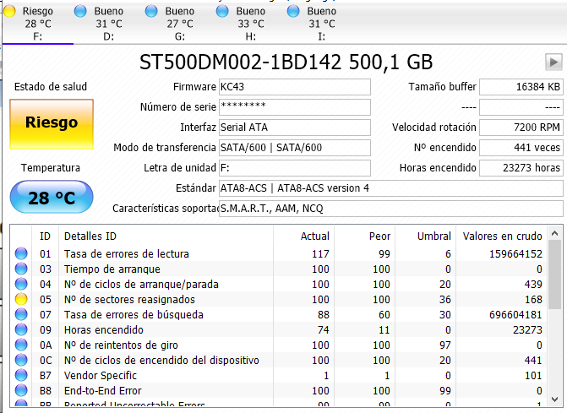
Task: Open the H: drive tab
Action: (x=250, y=24)
